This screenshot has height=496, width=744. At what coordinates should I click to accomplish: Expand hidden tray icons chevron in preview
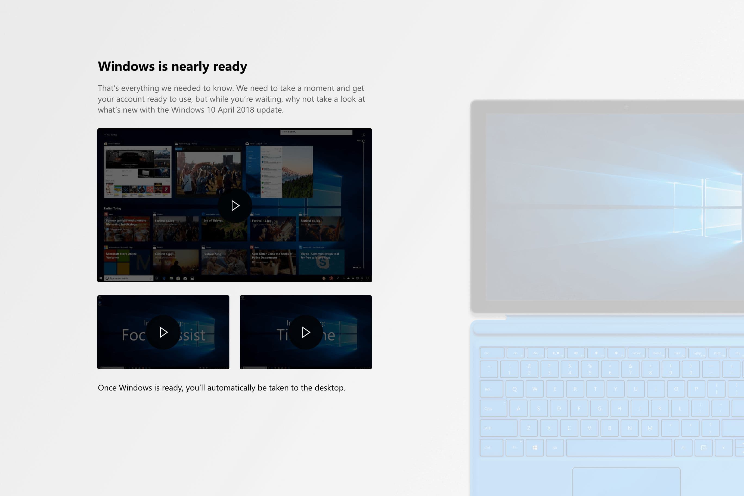tap(343, 278)
